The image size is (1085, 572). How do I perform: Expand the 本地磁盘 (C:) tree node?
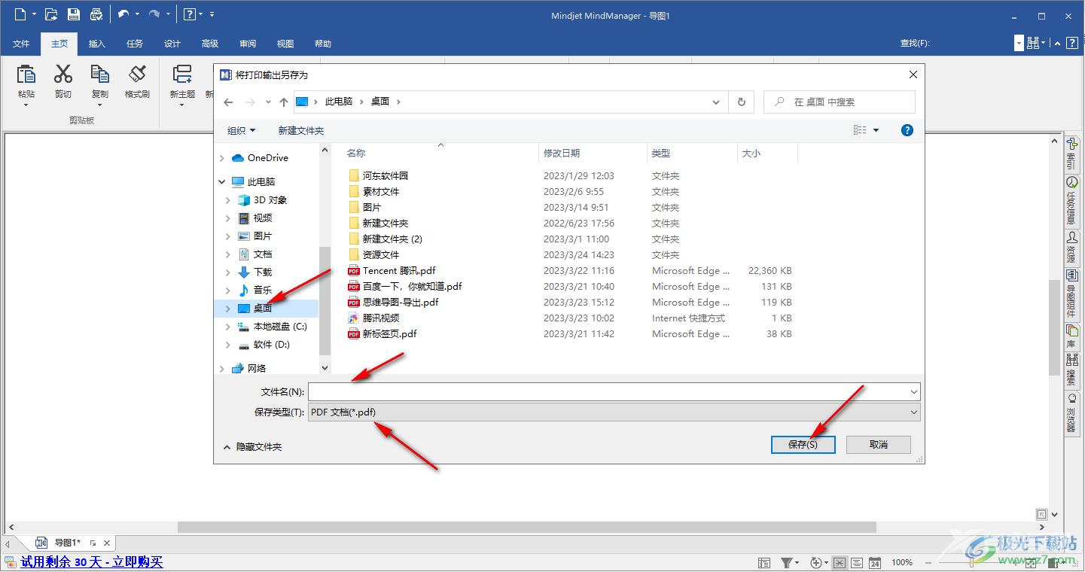point(228,327)
